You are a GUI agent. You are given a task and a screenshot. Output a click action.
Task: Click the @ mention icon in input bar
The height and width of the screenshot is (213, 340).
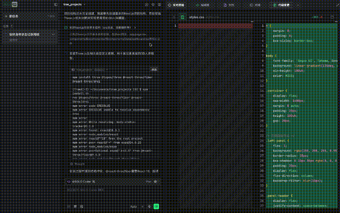tap(69, 207)
